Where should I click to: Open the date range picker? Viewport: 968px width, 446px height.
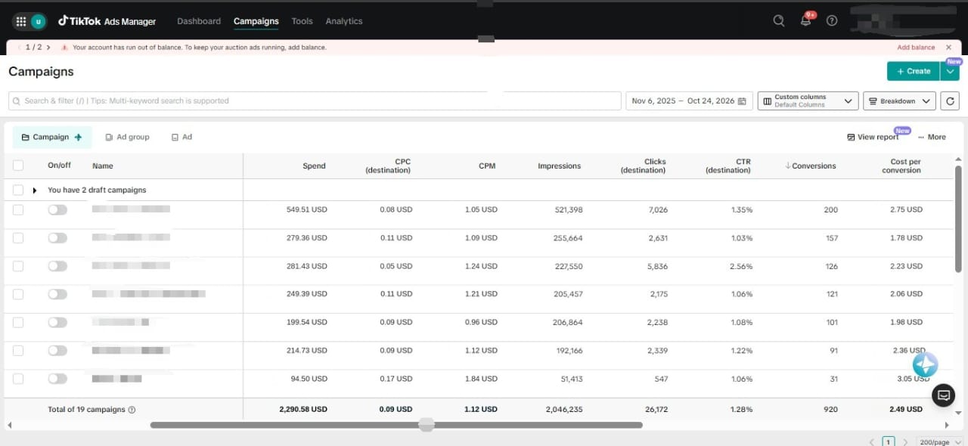[689, 101]
